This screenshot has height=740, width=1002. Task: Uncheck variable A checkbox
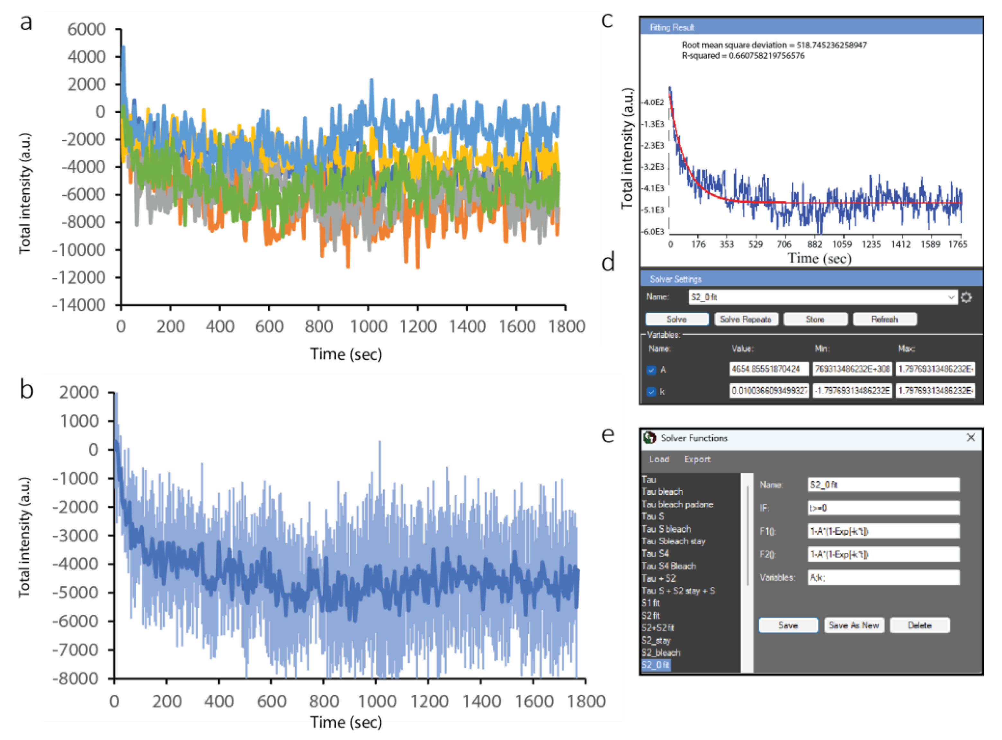point(652,370)
